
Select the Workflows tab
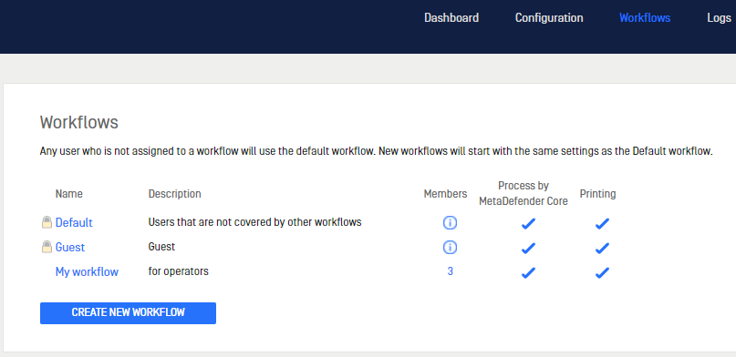click(x=645, y=18)
